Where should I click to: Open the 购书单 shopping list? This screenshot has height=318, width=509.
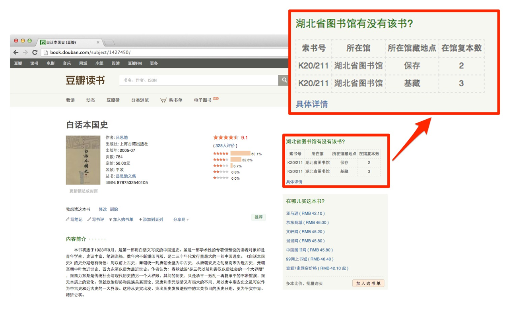click(176, 100)
